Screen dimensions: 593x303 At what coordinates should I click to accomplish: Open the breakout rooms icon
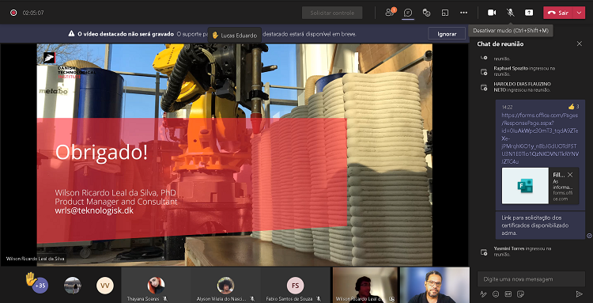445,13
